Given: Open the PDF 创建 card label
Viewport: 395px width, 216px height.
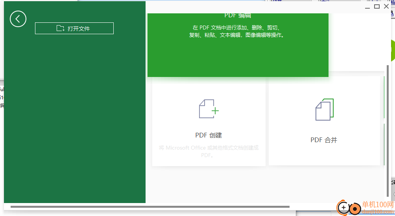Looking at the screenshot, I should 209,135.
